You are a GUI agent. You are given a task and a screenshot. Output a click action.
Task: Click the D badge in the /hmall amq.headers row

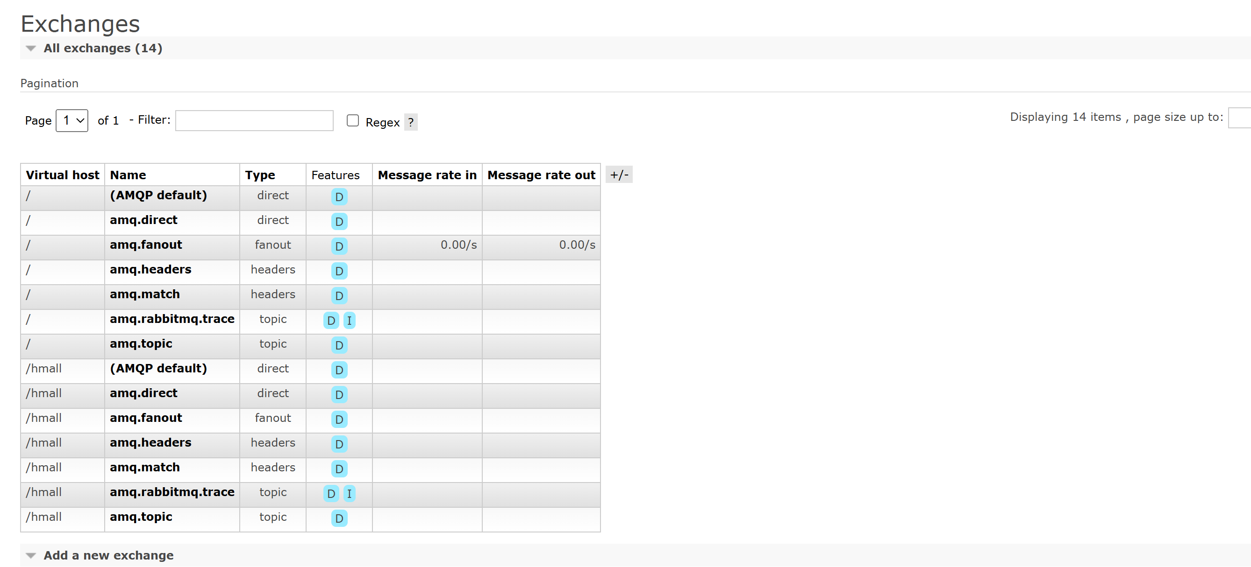click(339, 444)
